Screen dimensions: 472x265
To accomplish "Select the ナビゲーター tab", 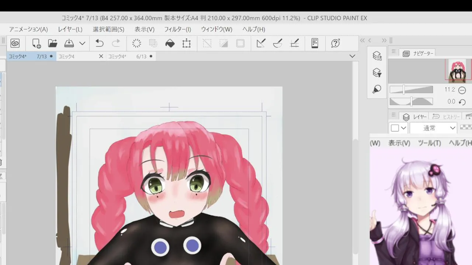I will pos(418,53).
